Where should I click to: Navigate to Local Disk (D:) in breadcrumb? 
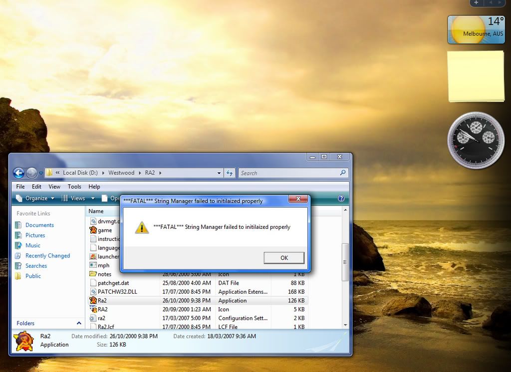tap(80, 173)
